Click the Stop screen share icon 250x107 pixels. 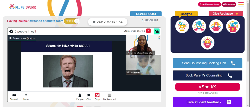(x=97, y=95)
